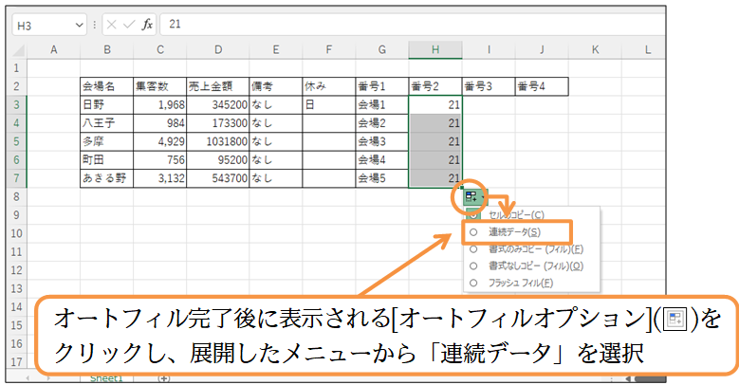
Task: Click cell with 集客数 header
Action: click(x=160, y=86)
